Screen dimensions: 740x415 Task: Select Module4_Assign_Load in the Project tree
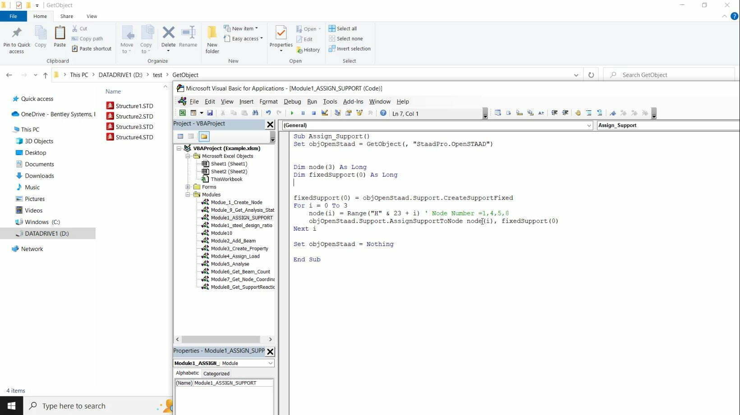(x=235, y=256)
